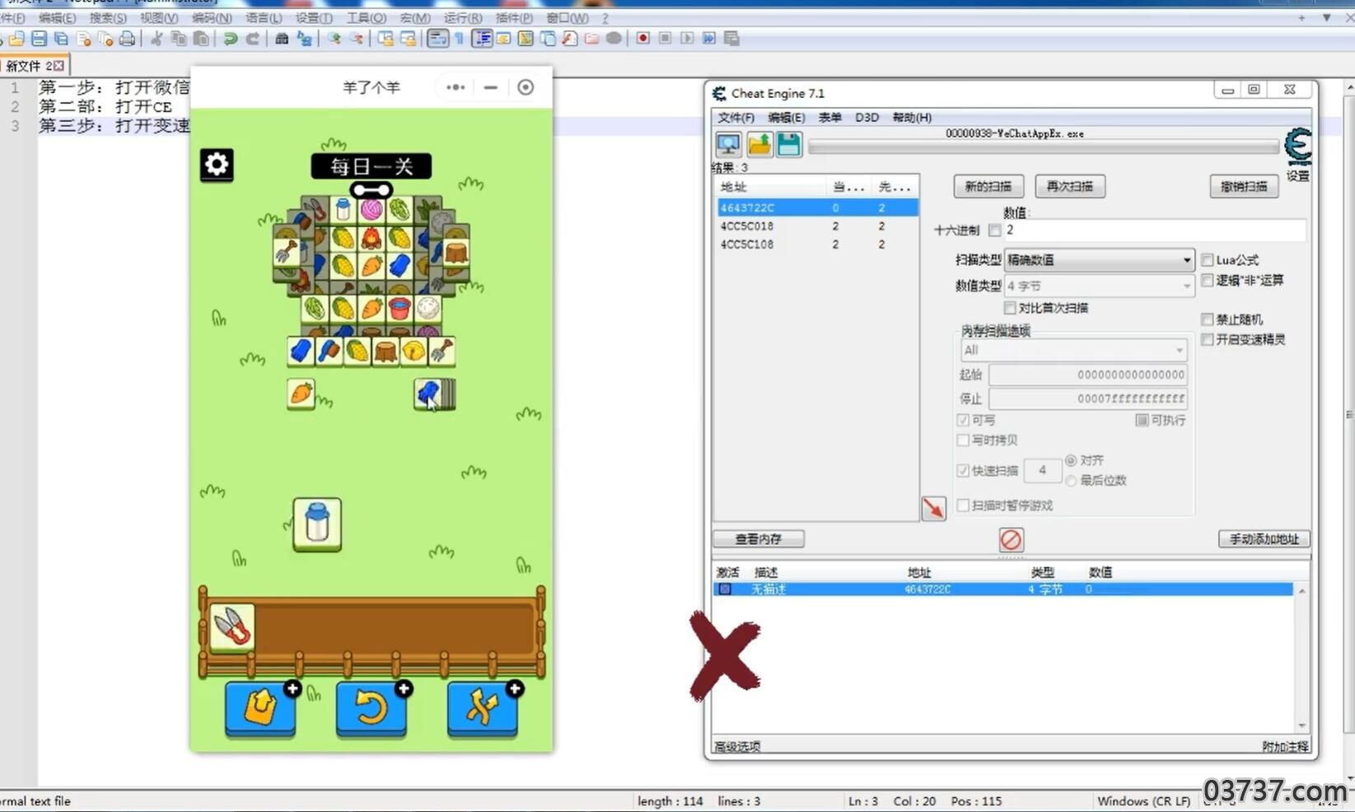The height and width of the screenshot is (812, 1355).
Task: Open Cheat Engine D3D menu
Action: (x=867, y=118)
